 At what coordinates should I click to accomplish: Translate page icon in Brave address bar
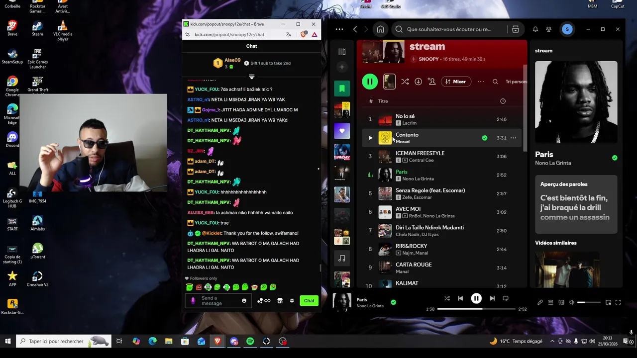(289, 34)
